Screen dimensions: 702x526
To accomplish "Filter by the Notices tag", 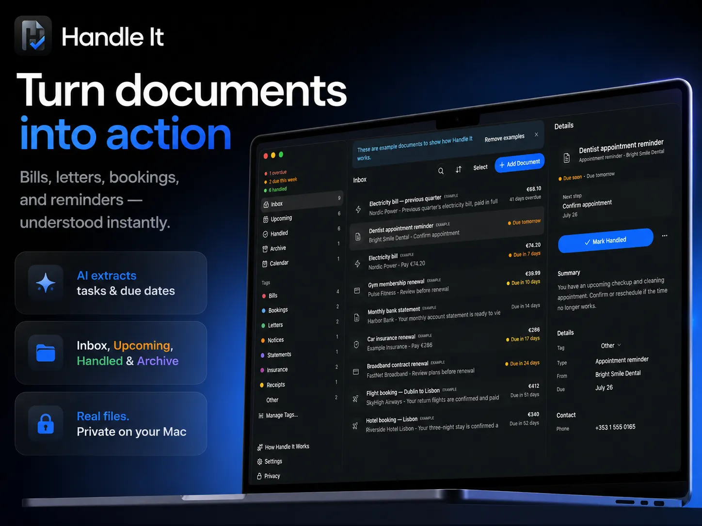I will [299, 339].
